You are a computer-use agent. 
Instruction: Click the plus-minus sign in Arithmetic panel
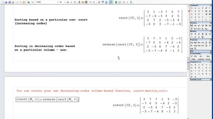203,8
